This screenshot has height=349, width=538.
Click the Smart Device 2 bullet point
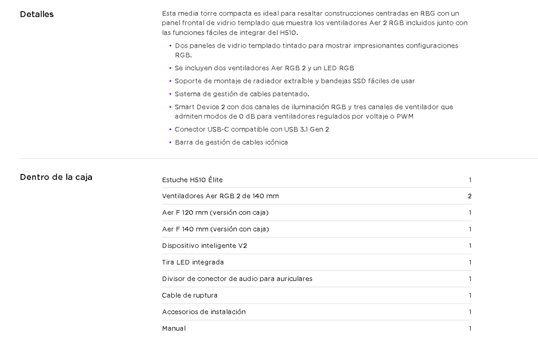click(314, 112)
